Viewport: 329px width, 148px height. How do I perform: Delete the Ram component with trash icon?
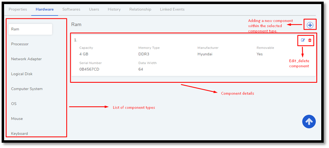310,40
